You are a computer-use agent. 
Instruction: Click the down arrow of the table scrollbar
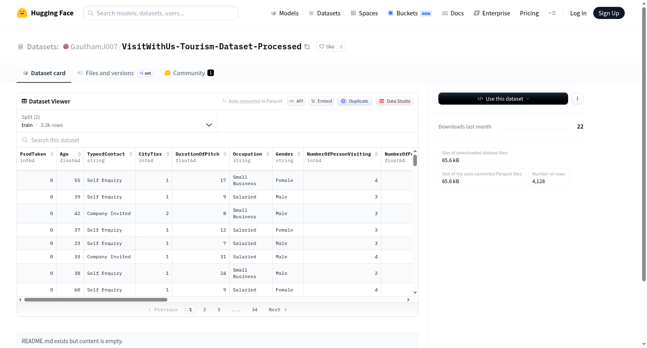[415, 293]
